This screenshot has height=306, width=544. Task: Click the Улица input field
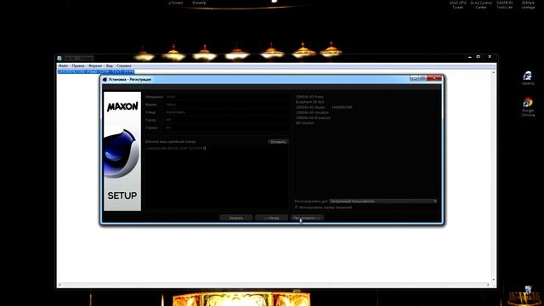tap(227, 112)
